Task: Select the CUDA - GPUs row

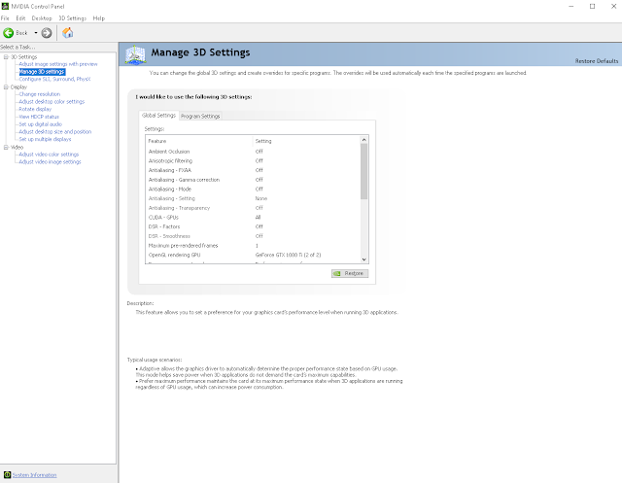Action: click(x=253, y=218)
